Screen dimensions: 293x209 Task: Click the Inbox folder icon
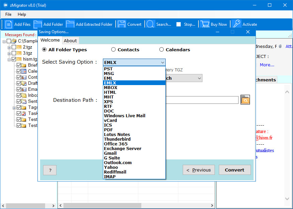tap(24, 95)
